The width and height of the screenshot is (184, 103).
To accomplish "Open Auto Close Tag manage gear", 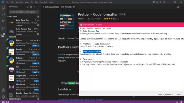I will pyautogui.click(x=38, y=25).
